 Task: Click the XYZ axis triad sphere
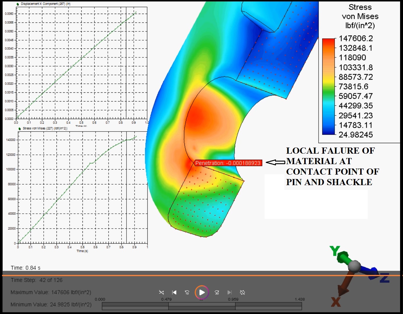tap(355, 266)
